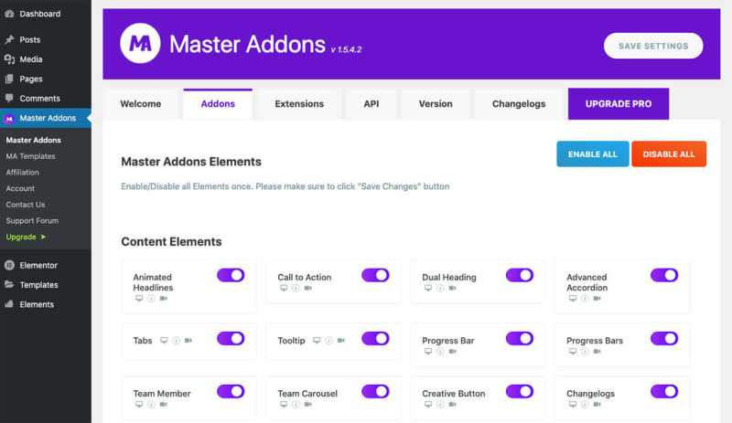Image resolution: width=732 pixels, height=423 pixels.
Task: Click the Disable All button
Action: pyautogui.click(x=669, y=153)
